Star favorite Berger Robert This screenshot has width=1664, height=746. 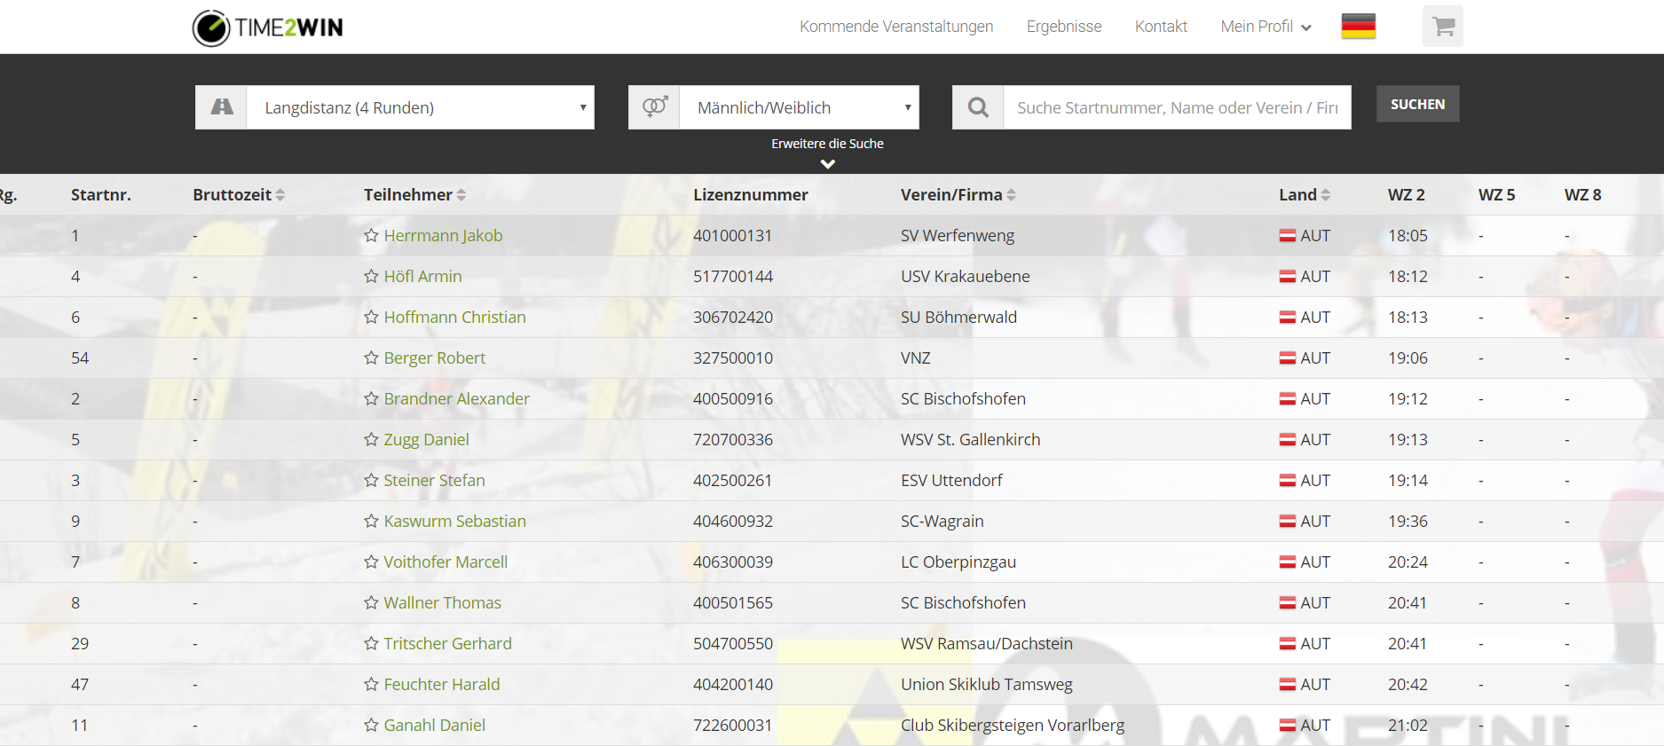(x=371, y=357)
